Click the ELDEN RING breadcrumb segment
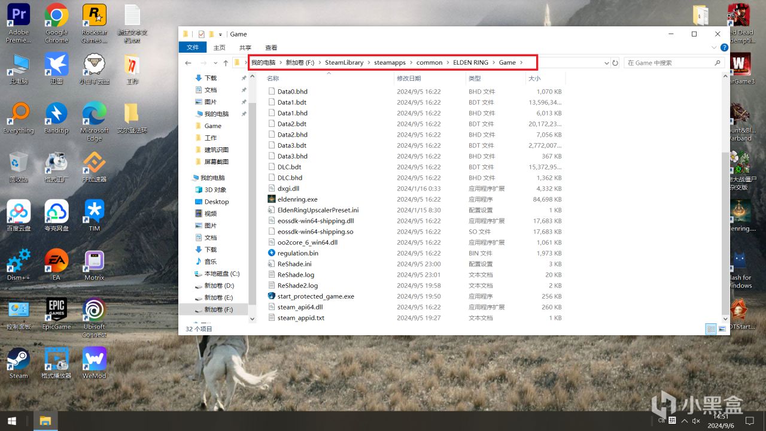Screen dimensions: 766x431 coord(470,63)
